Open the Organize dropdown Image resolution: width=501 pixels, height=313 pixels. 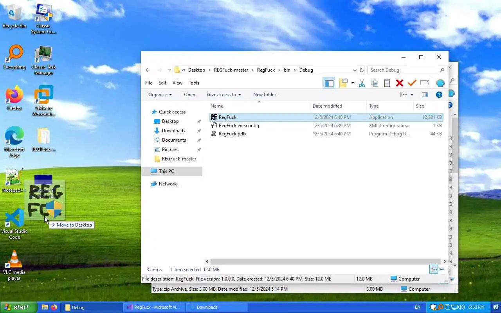pos(160,95)
